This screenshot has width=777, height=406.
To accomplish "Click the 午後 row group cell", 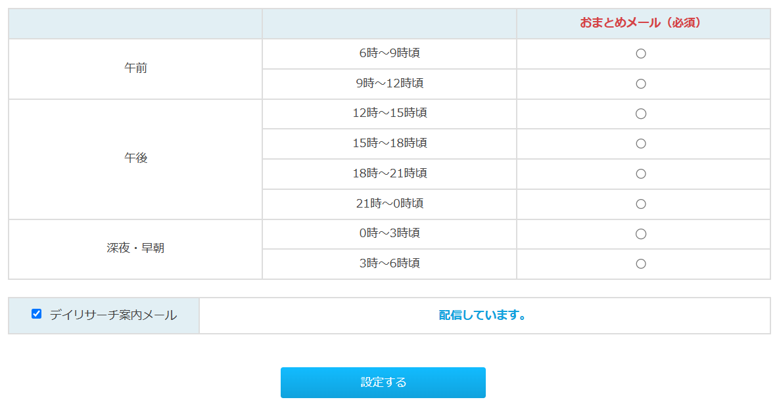I will pos(135,158).
